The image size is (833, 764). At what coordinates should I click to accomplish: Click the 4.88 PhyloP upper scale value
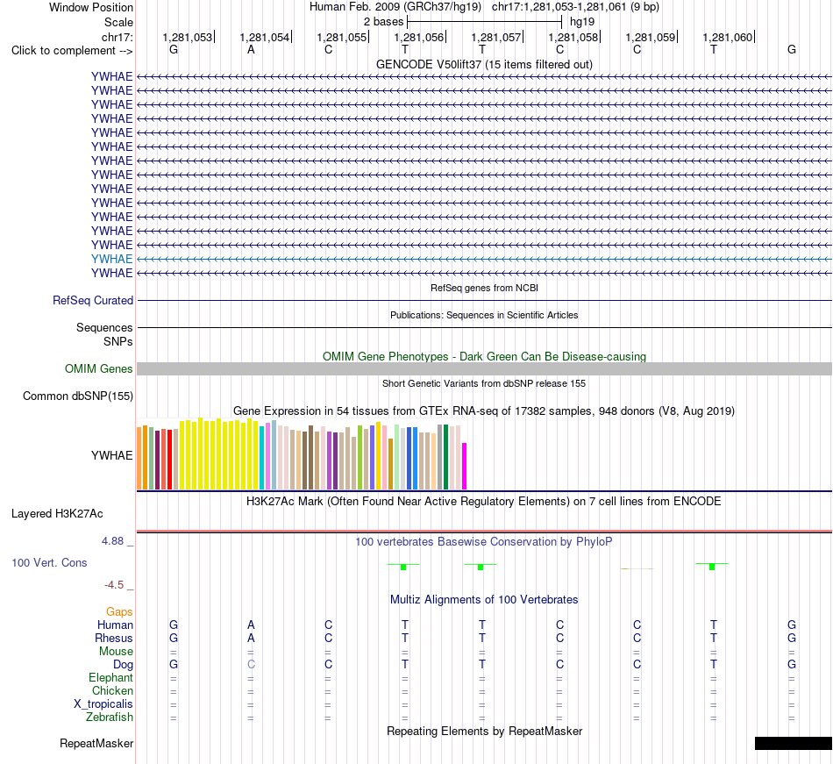click(112, 541)
